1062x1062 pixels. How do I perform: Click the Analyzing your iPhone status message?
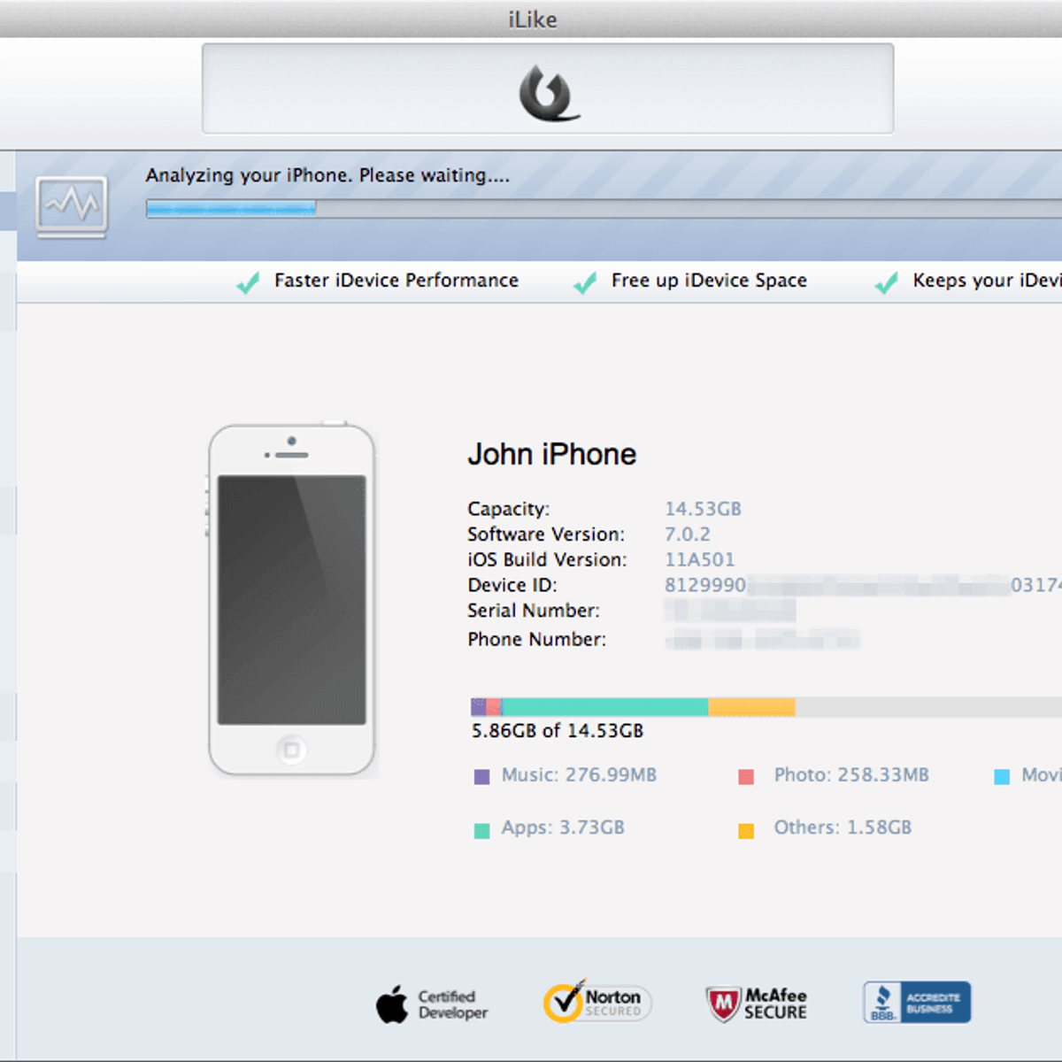[x=327, y=175]
